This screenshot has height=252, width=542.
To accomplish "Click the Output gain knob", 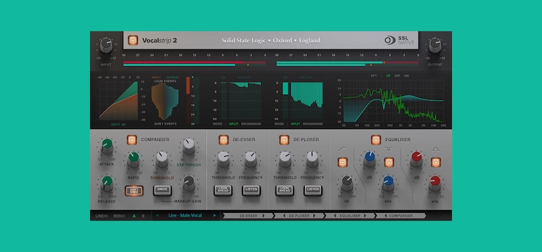I will point(435,45).
